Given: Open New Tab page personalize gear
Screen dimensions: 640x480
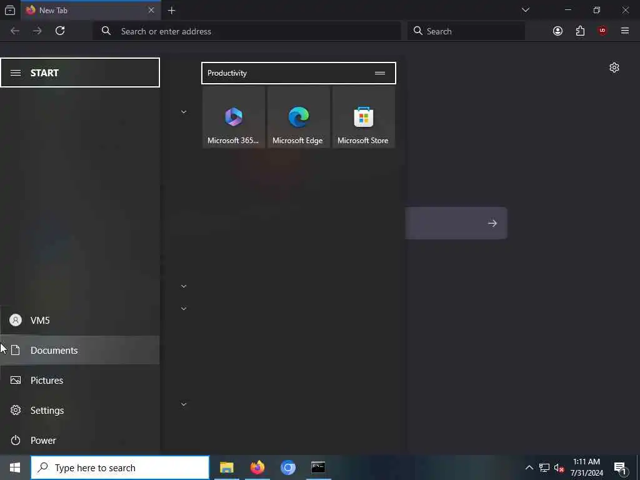Looking at the screenshot, I should (614, 67).
